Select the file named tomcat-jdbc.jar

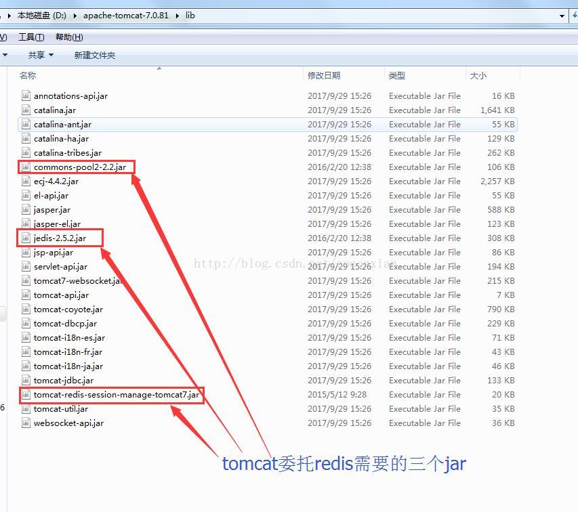pos(64,381)
